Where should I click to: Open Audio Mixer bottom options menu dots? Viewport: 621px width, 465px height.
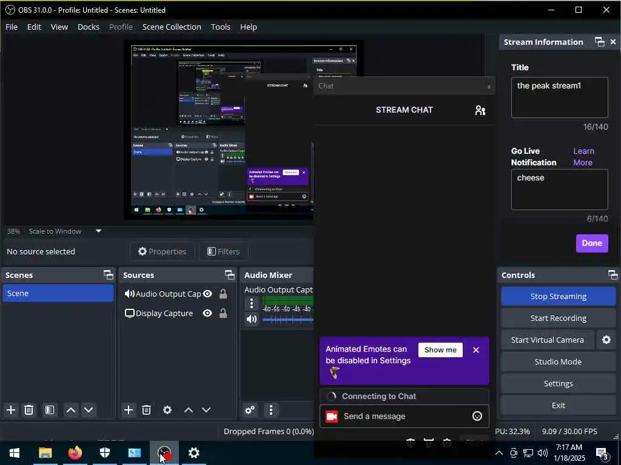tap(271, 410)
